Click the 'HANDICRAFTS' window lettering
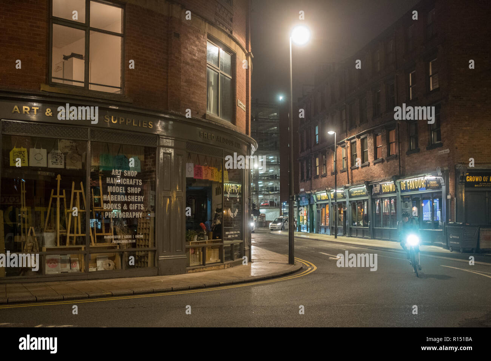Viewport: 491px width, 361px height. (124, 181)
